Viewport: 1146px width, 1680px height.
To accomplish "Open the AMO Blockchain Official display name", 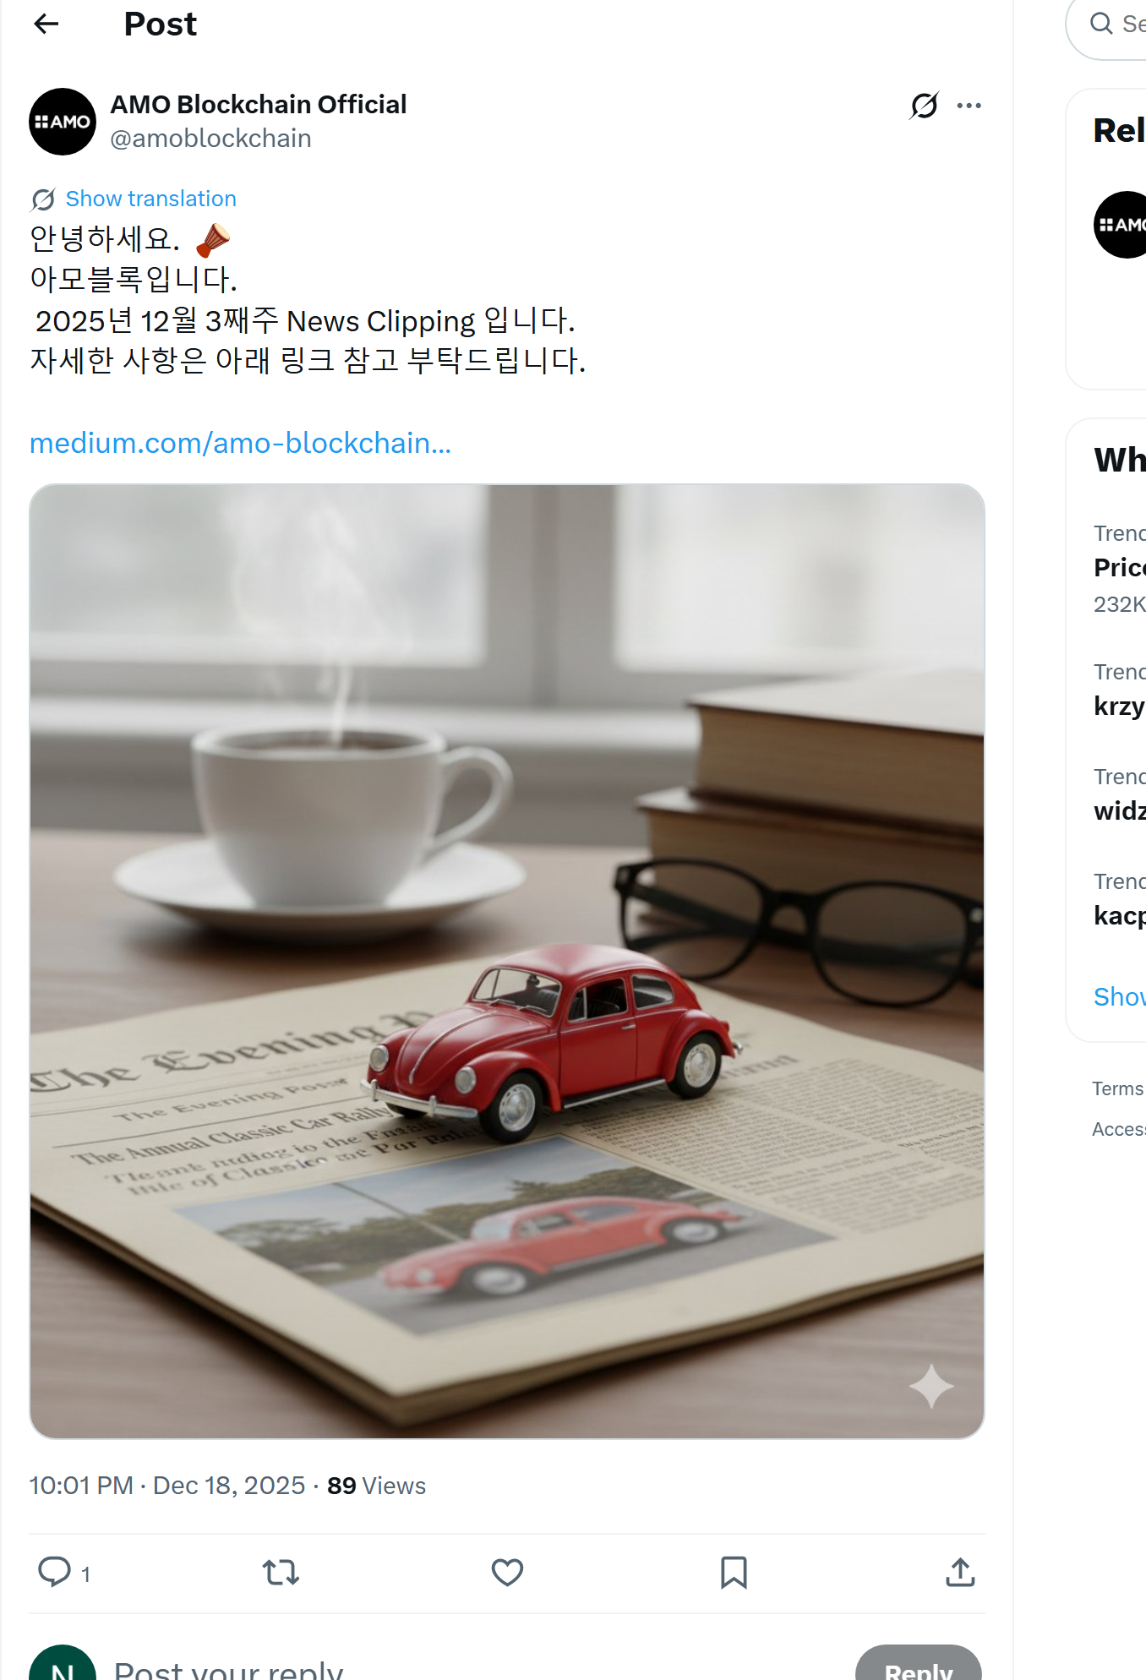I will point(259,104).
